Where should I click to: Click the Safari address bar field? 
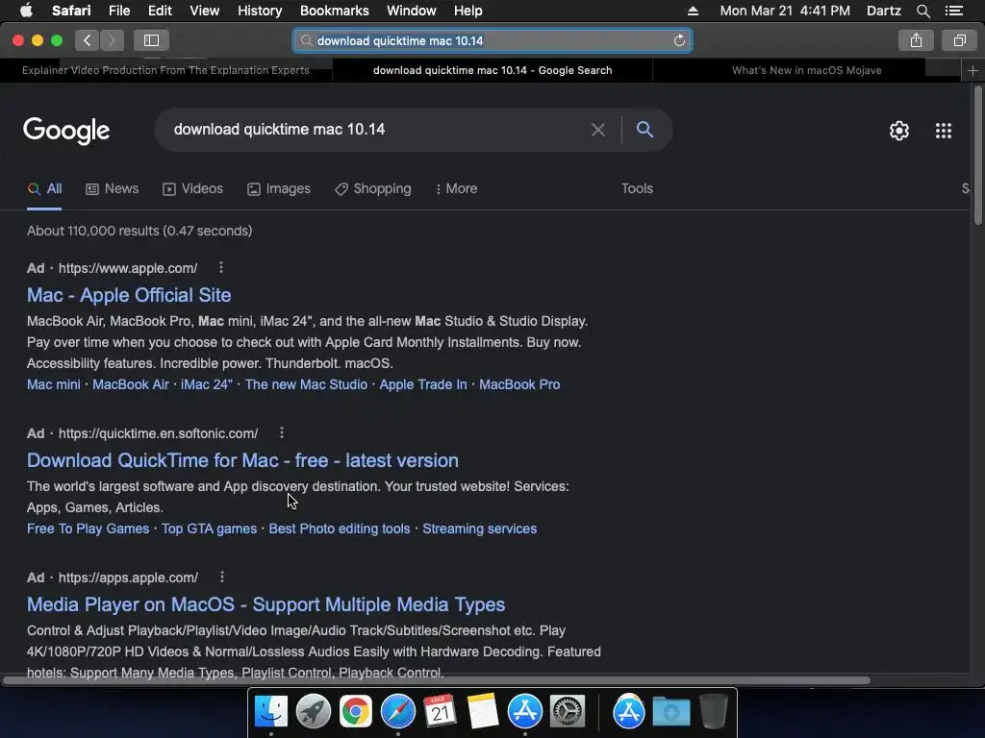click(x=492, y=40)
